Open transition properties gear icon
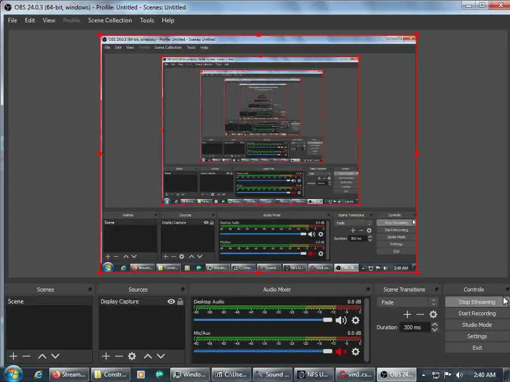 [x=433, y=314]
